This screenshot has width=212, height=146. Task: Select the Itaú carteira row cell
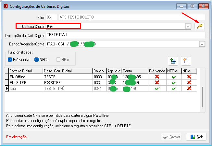pos(26,89)
